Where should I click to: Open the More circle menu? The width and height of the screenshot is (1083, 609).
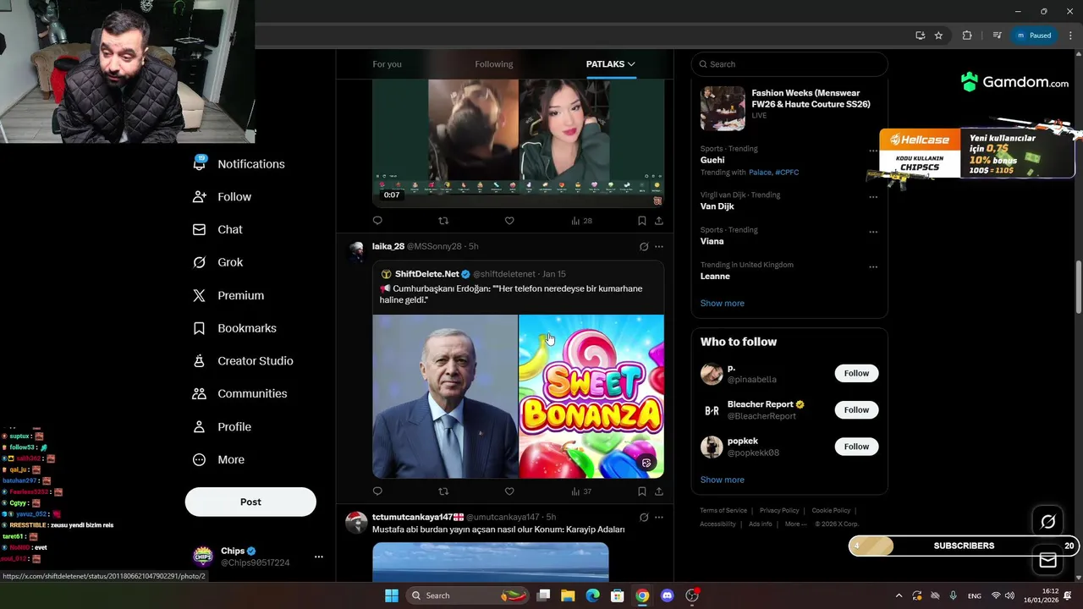point(199,459)
